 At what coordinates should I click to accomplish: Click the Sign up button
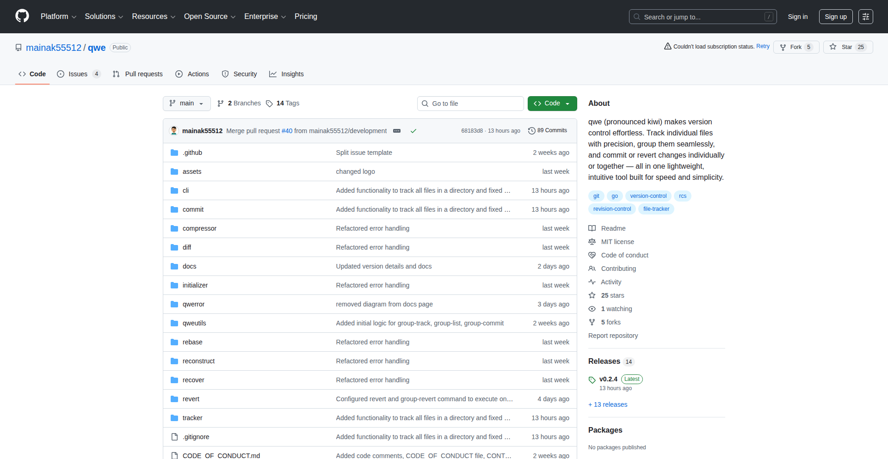coord(835,16)
